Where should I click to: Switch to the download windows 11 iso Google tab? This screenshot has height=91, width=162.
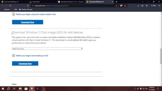click(x=71, y=2)
